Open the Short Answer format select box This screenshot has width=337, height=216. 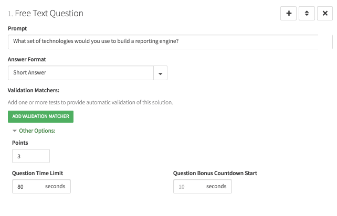click(x=81, y=73)
